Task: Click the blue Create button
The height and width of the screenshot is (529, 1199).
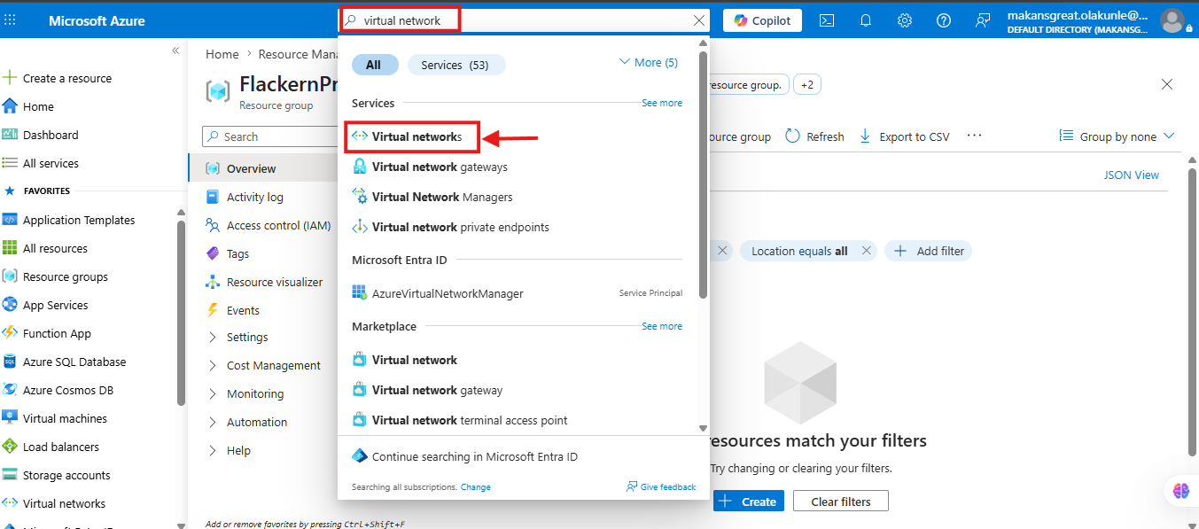Action: tap(748, 502)
